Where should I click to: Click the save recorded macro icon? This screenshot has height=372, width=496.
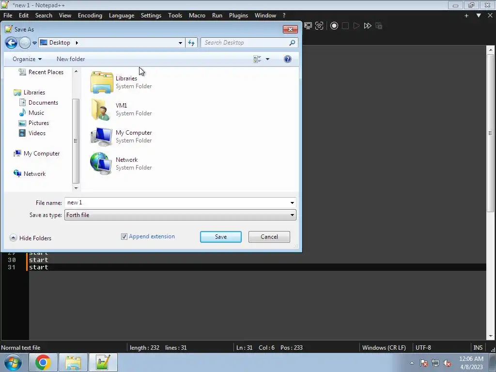(379, 26)
